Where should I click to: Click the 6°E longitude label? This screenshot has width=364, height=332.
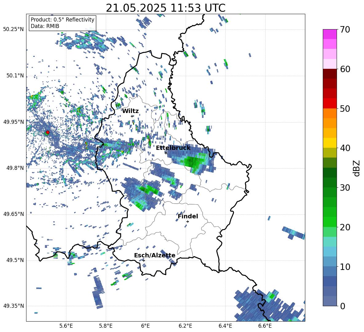[x=145, y=326]
